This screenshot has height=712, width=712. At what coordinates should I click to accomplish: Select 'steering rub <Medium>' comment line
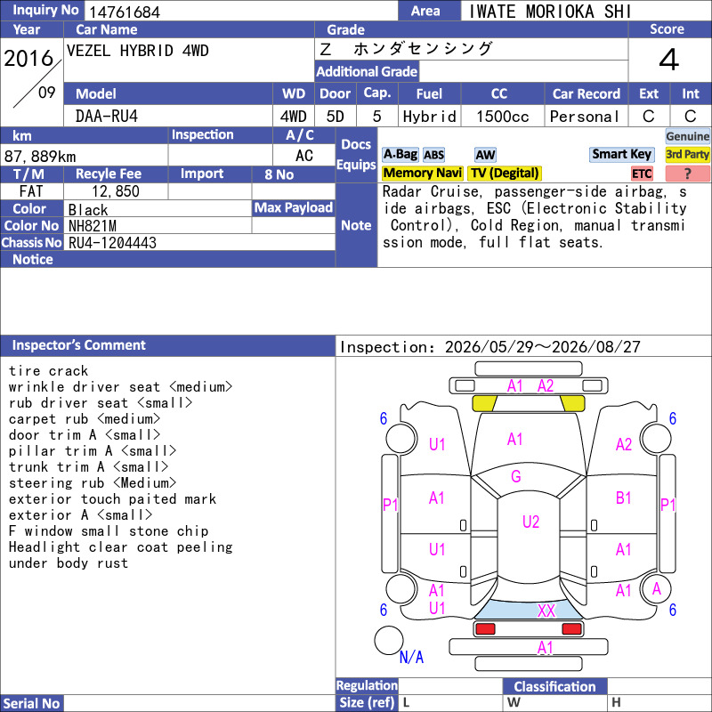[x=93, y=482]
